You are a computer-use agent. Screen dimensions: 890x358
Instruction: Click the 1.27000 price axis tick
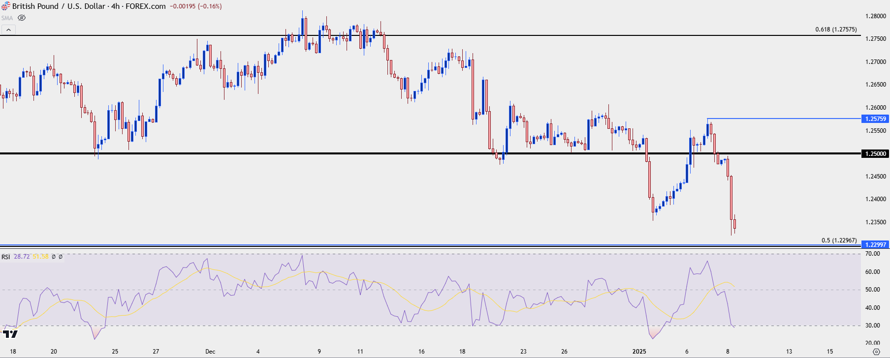(x=876, y=62)
